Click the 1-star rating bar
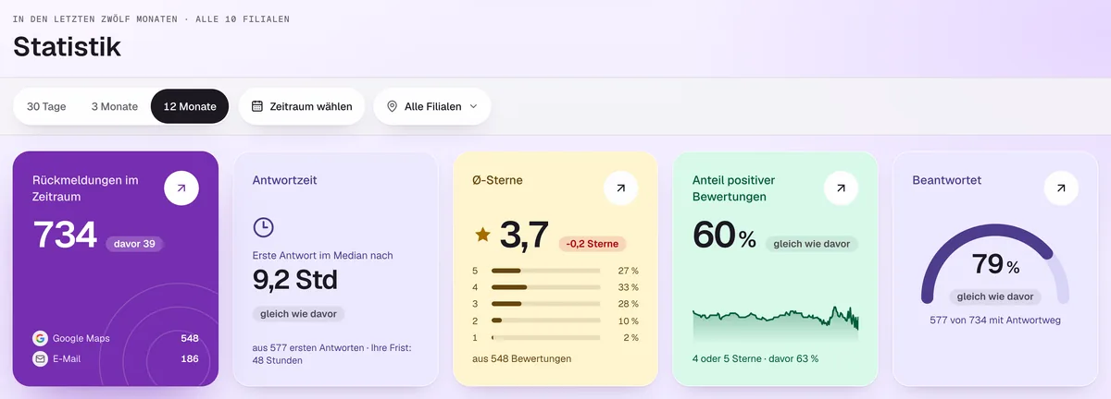 (545, 337)
